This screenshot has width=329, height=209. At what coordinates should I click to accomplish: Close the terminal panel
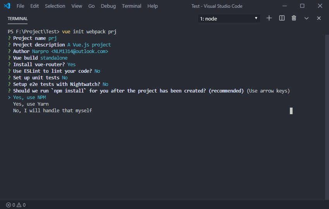click(x=319, y=18)
